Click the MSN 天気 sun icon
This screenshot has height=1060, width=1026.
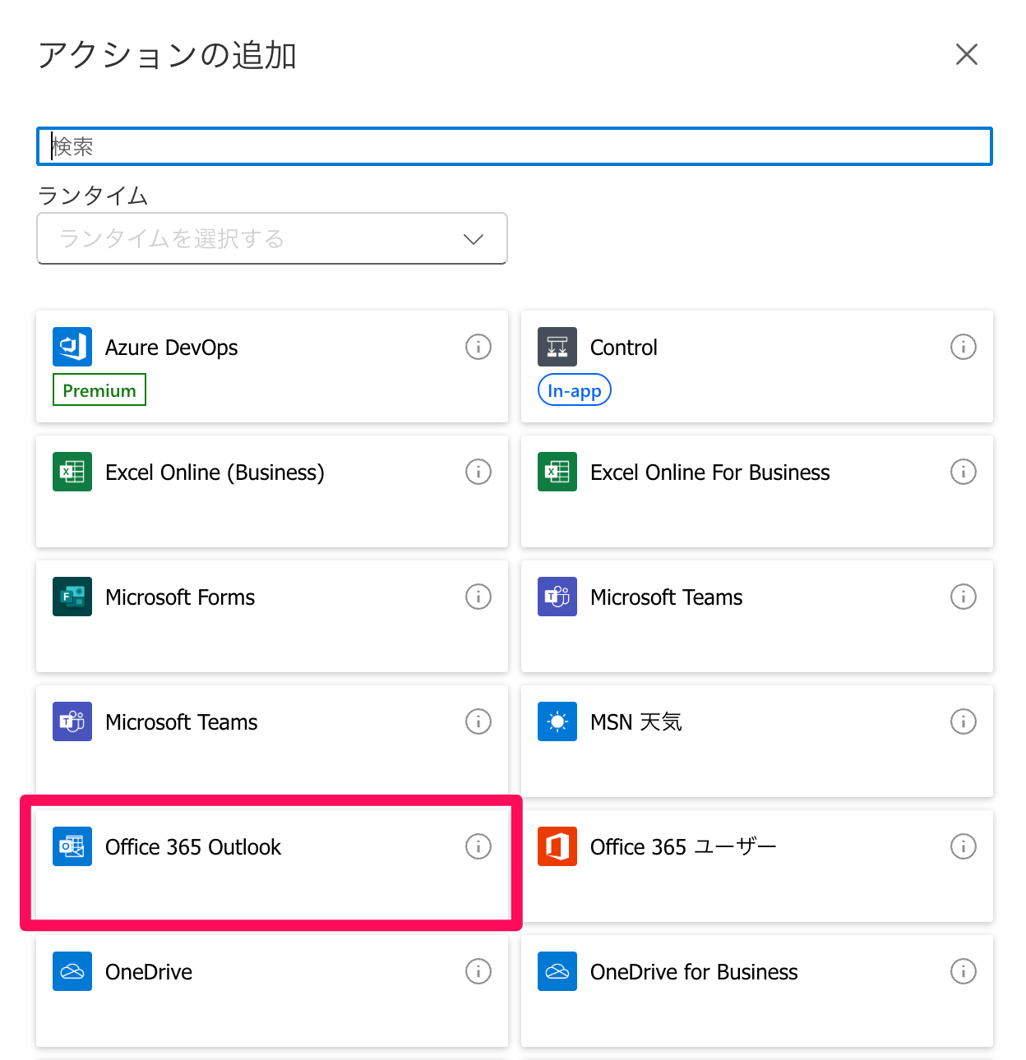(x=557, y=721)
